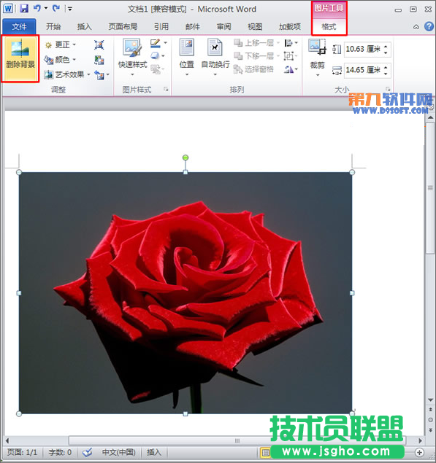Open Word Help question mark icon

tap(429, 26)
